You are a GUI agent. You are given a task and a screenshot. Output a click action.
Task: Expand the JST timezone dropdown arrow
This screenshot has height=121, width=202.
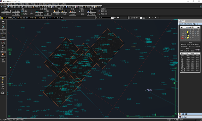click(33, 18)
